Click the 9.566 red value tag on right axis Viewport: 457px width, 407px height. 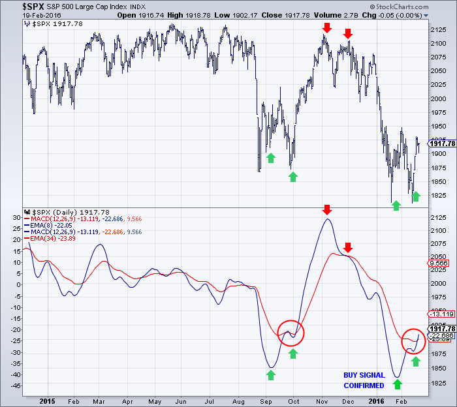coord(438,264)
